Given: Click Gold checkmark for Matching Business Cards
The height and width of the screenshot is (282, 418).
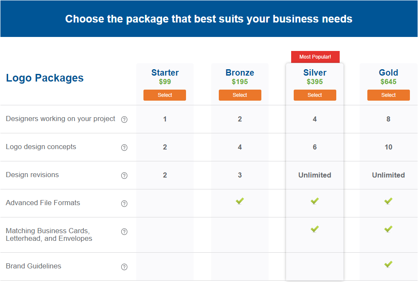Looking at the screenshot, I should click(388, 229).
